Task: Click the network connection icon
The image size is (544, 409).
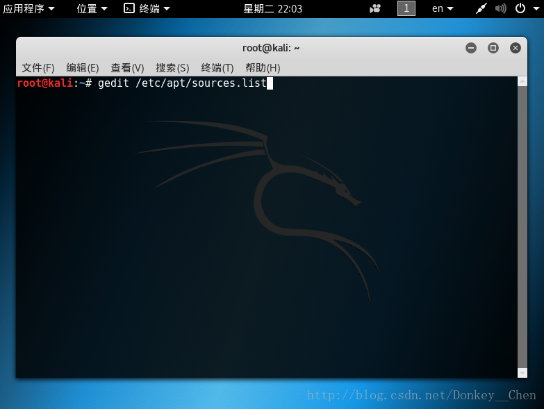Action: [x=481, y=8]
